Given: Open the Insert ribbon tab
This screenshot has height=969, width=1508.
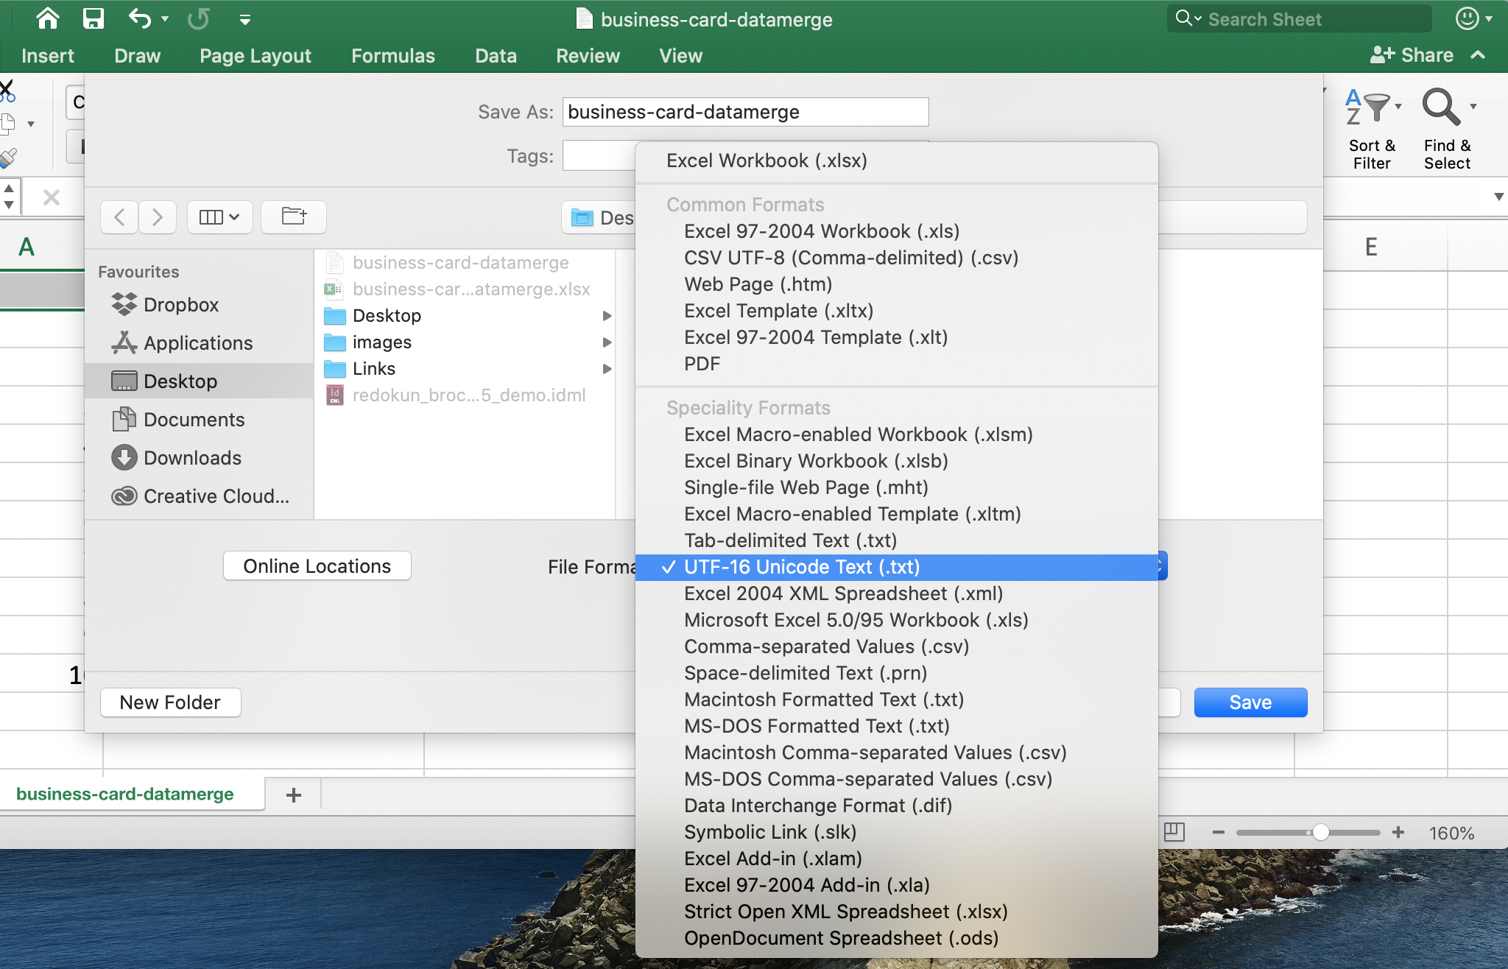Looking at the screenshot, I should [47, 56].
